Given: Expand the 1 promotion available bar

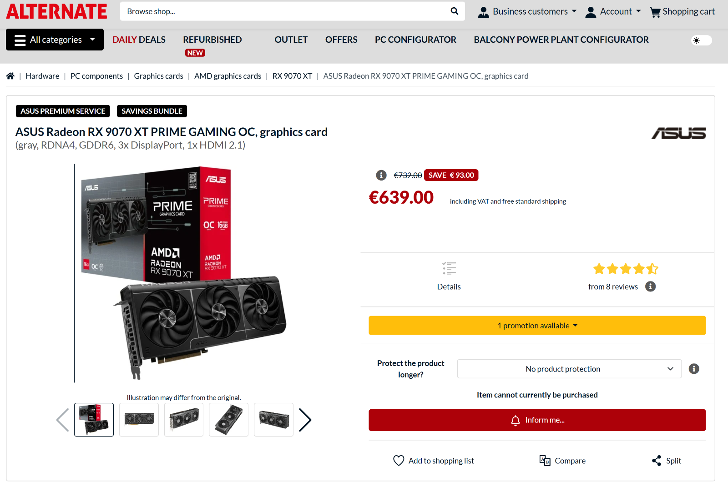Looking at the screenshot, I should click(x=537, y=326).
